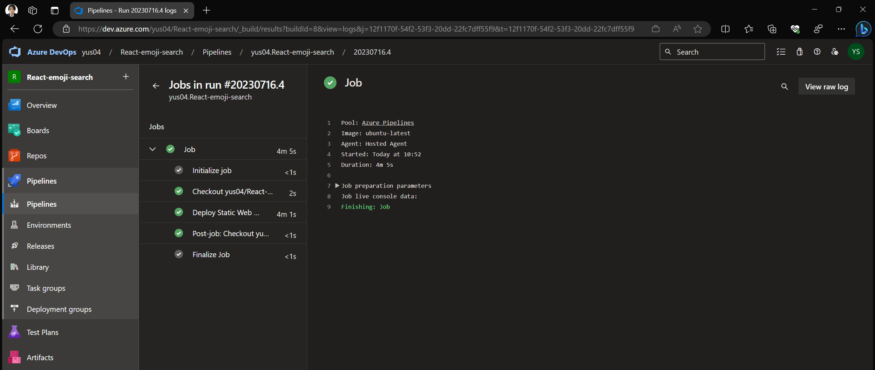Open Library in the sidebar
This screenshot has width=875, height=370.
coord(70,267)
